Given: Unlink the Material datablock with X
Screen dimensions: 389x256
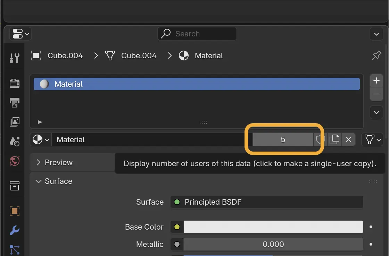Looking at the screenshot, I should point(348,139).
